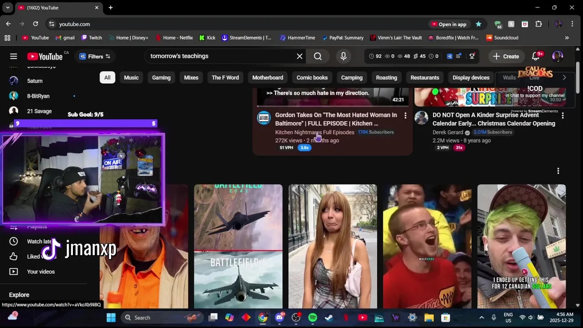Click Open in app button
Viewport: 583px width, 328px height.
click(x=449, y=24)
